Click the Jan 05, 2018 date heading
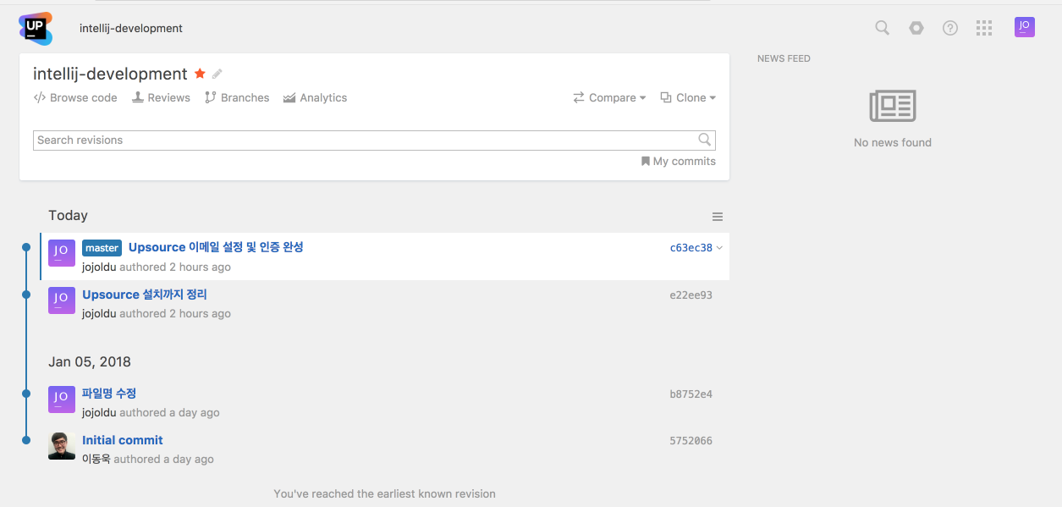Viewport: 1062px width, 507px height. click(90, 361)
